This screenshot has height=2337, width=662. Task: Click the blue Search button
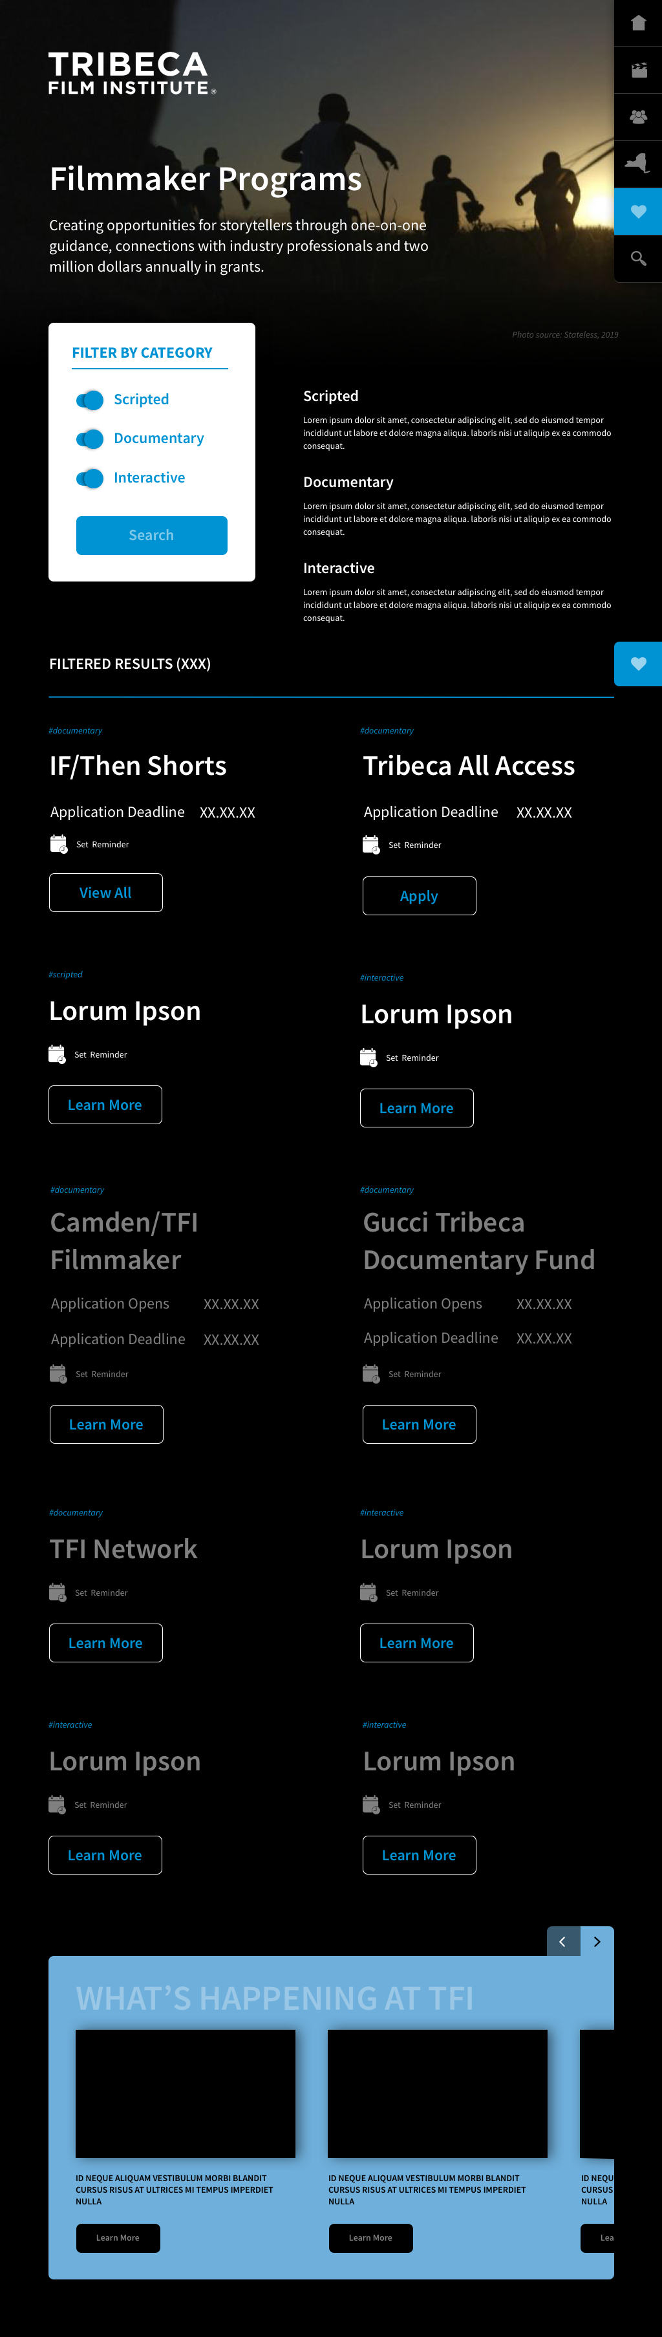tap(151, 536)
